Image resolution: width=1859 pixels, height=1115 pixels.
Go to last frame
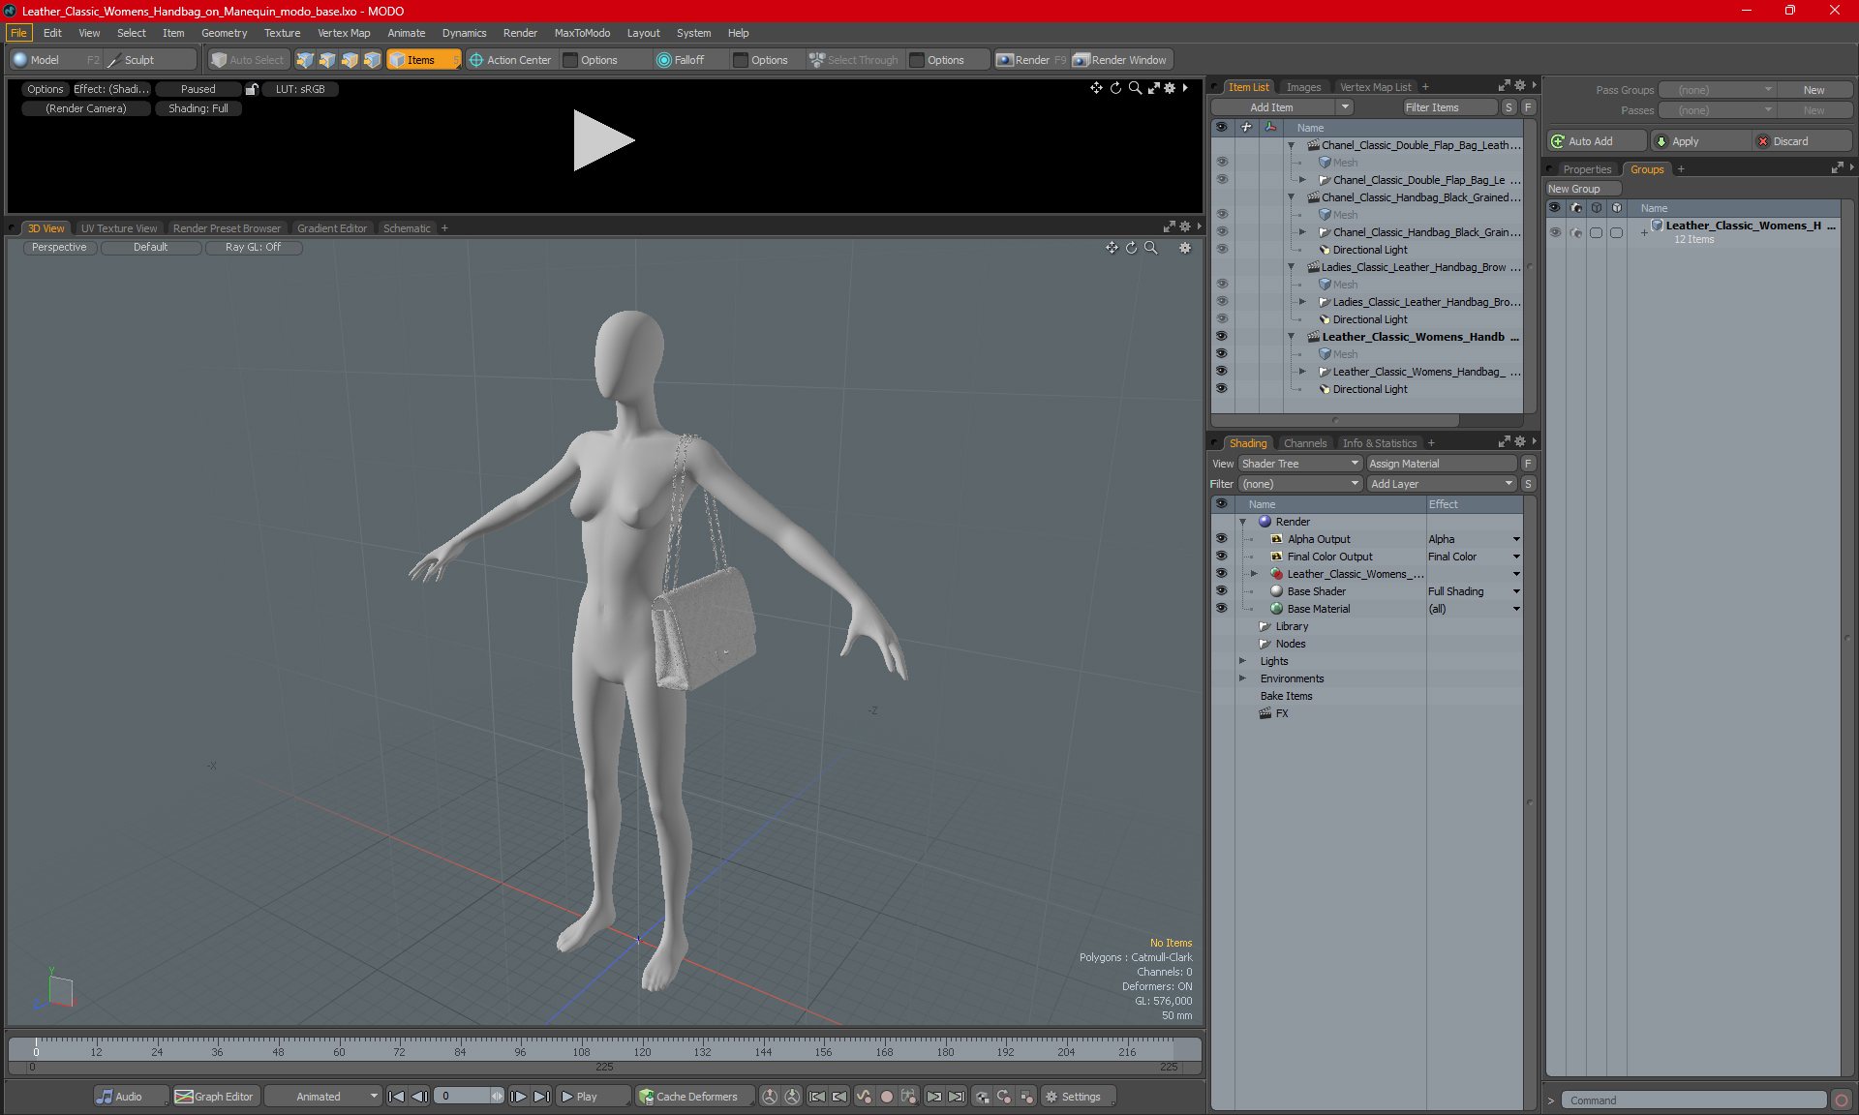tap(542, 1097)
